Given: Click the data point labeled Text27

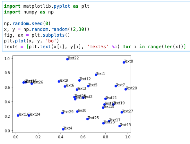Looking at the screenshot, I should [x=122, y=112].
